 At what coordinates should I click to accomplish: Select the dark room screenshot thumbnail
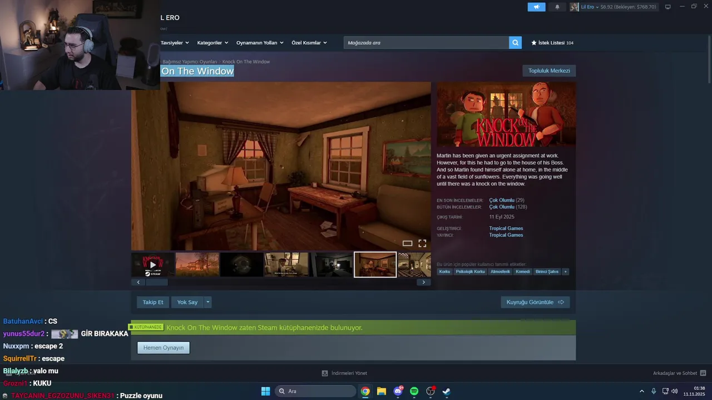click(331, 264)
